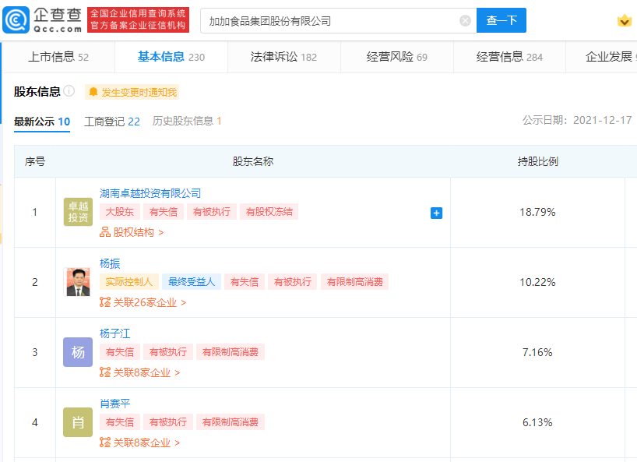Image resolution: width=637 pixels, height=462 pixels.
Task: Click the Qcc.com logo icon
Action: point(16,20)
